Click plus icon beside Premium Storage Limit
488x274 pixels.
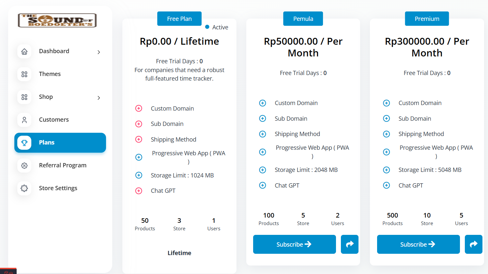click(x=387, y=170)
